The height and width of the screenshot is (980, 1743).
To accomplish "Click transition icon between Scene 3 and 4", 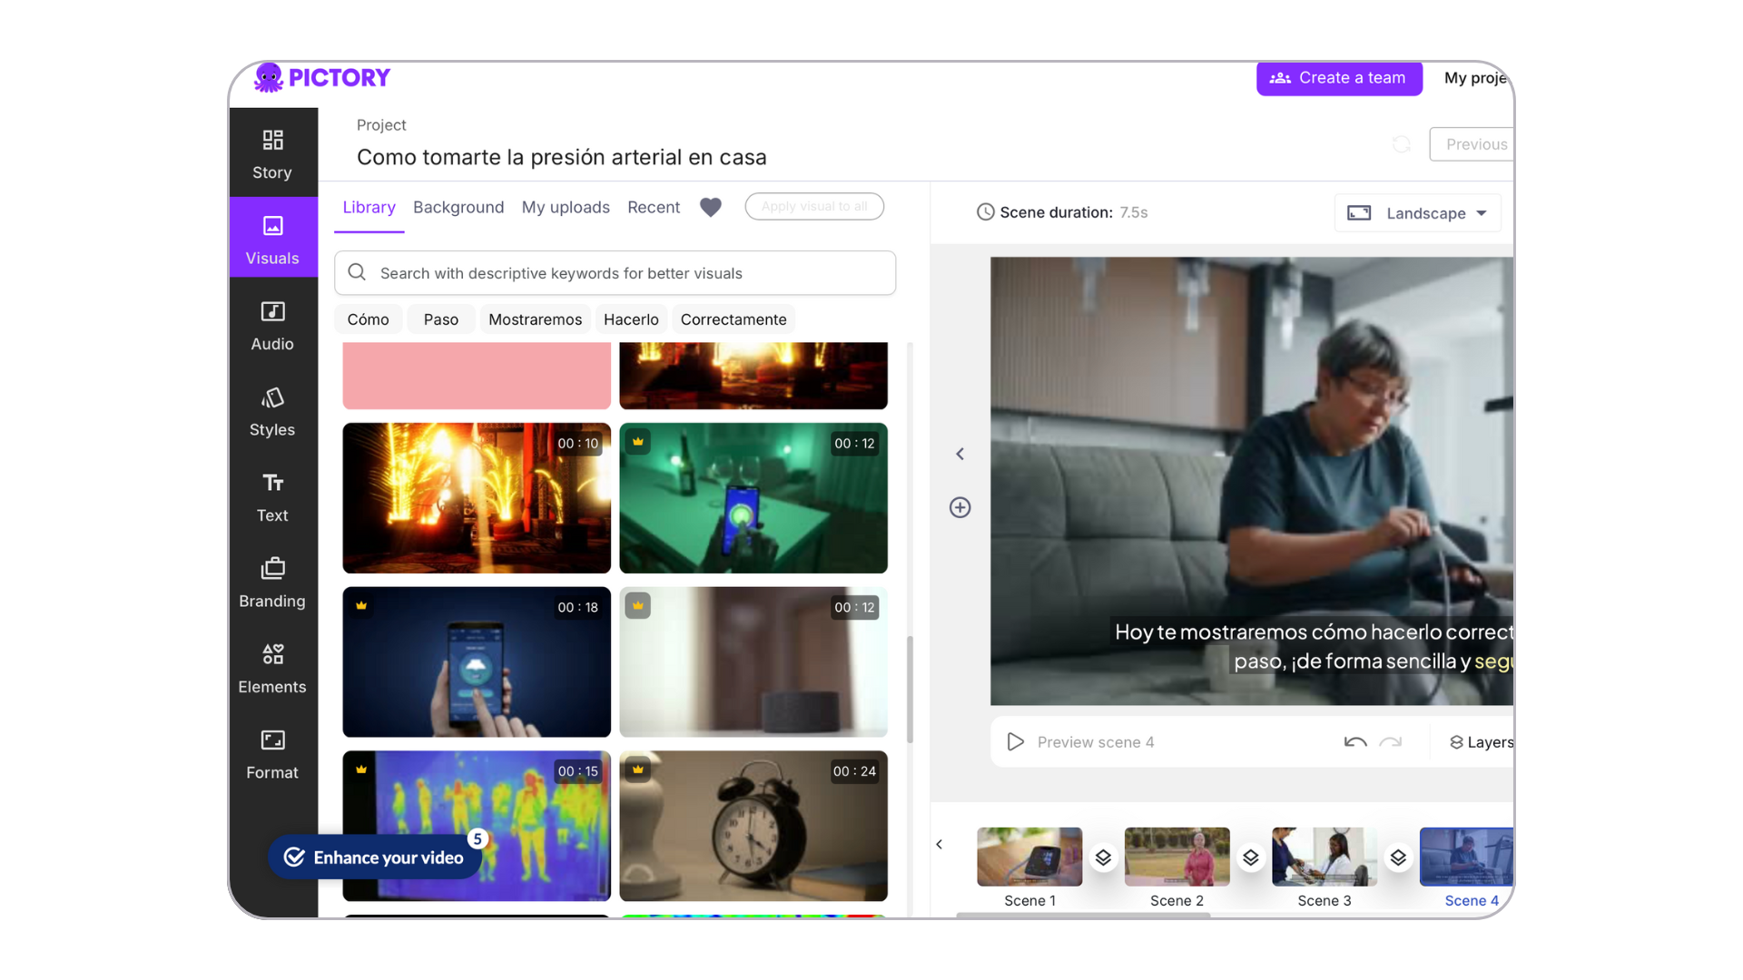I will (x=1398, y=857).
